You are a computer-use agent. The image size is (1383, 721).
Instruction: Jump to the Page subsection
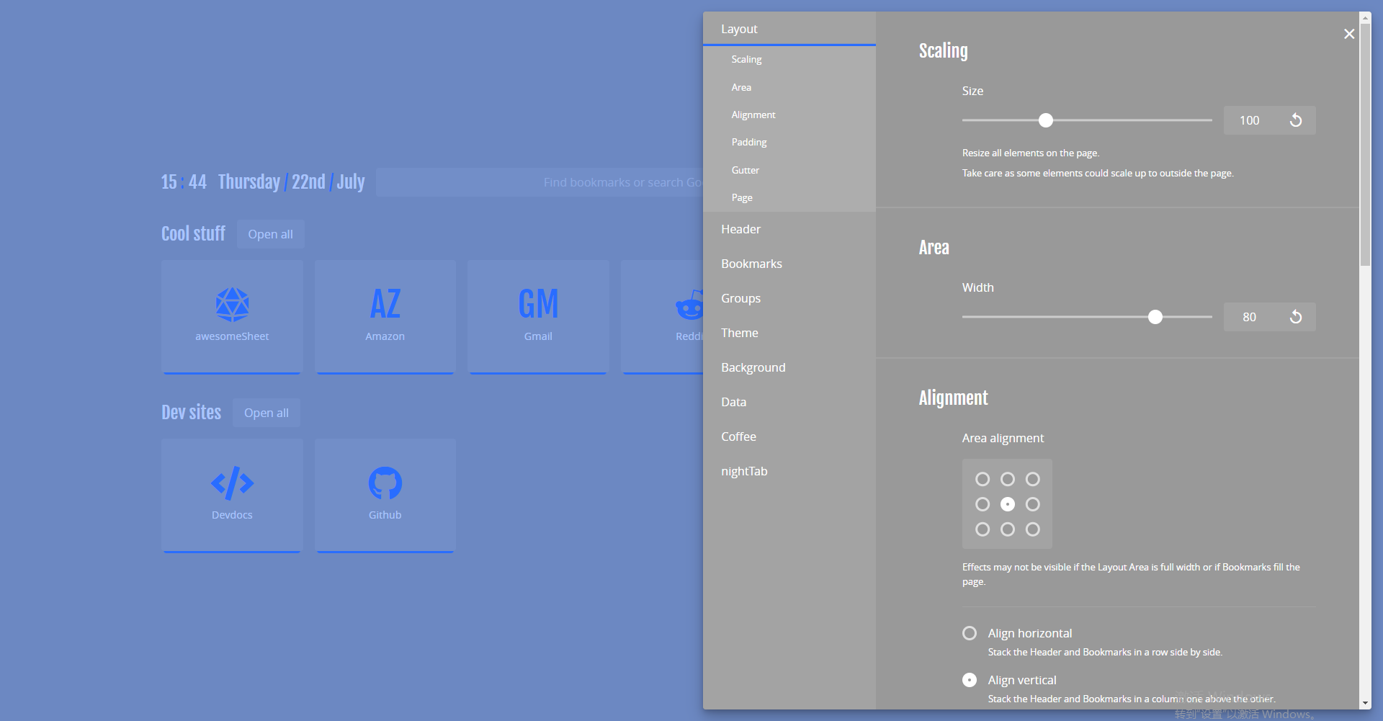pyautogui.click(x=789, y=197)
